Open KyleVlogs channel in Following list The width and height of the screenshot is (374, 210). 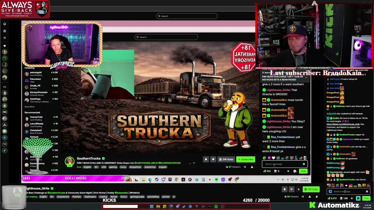tap(41, 100)
